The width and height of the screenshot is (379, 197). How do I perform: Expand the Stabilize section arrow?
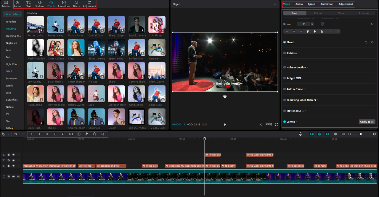[298, 53]
